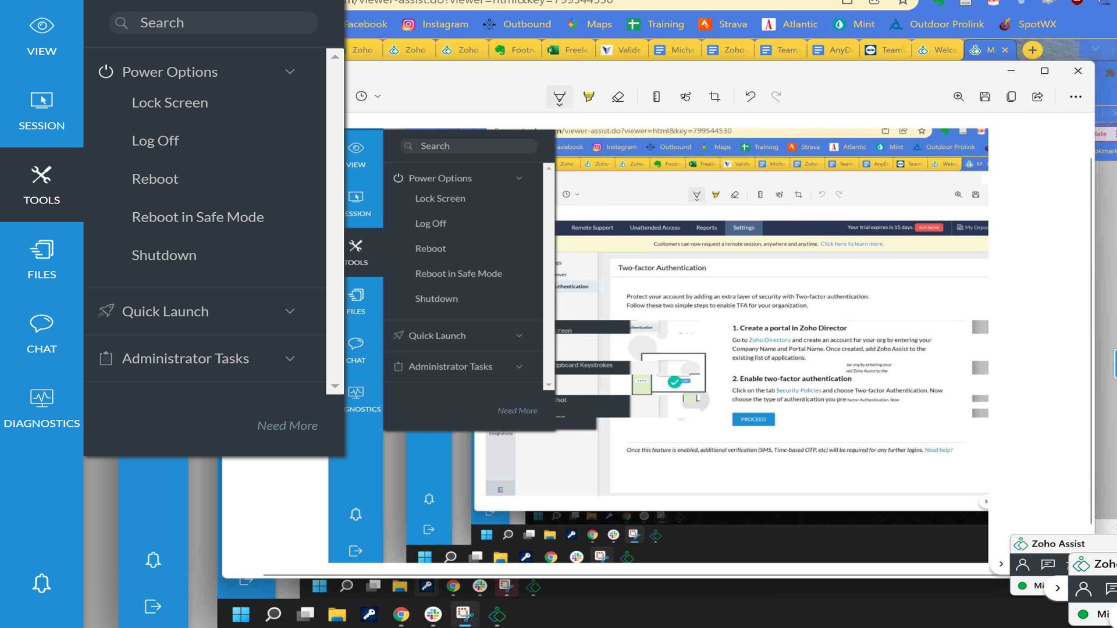Open Zoho Assist icon on the taskbar
The image size is (1117, 628).
pyautogui.click(x=497, y=614)
